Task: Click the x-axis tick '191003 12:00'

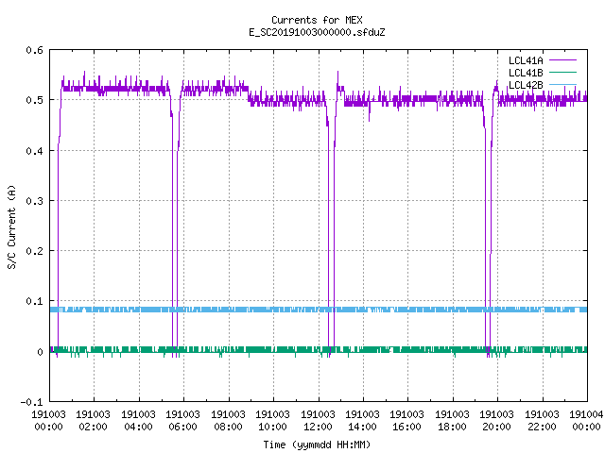Action: (318, 420)
